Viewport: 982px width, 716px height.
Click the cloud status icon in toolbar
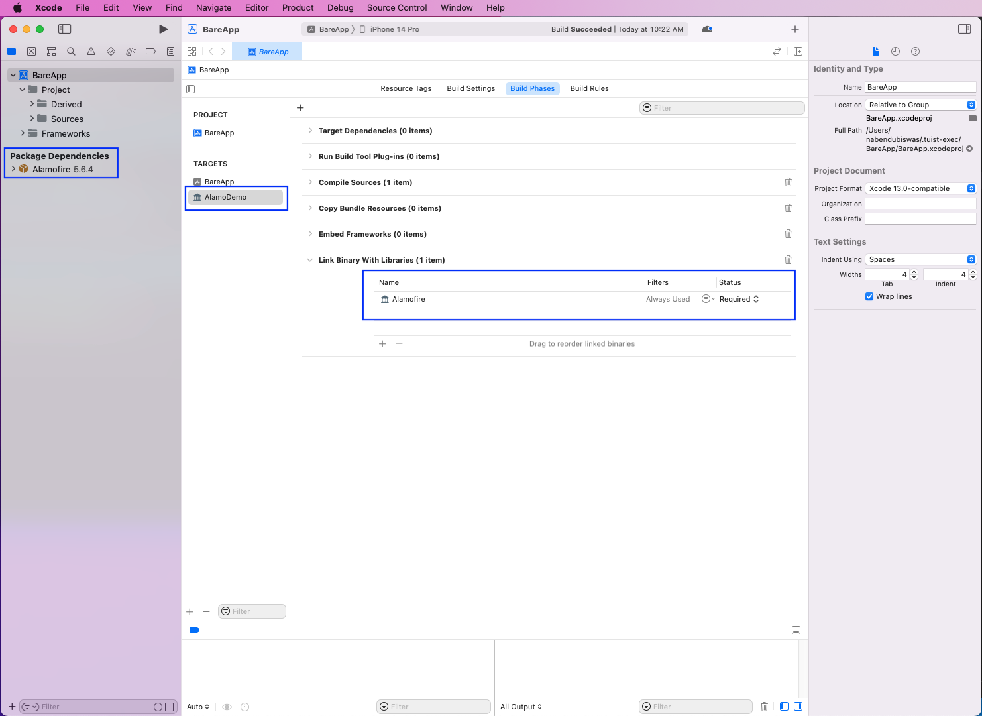[707, 29]
